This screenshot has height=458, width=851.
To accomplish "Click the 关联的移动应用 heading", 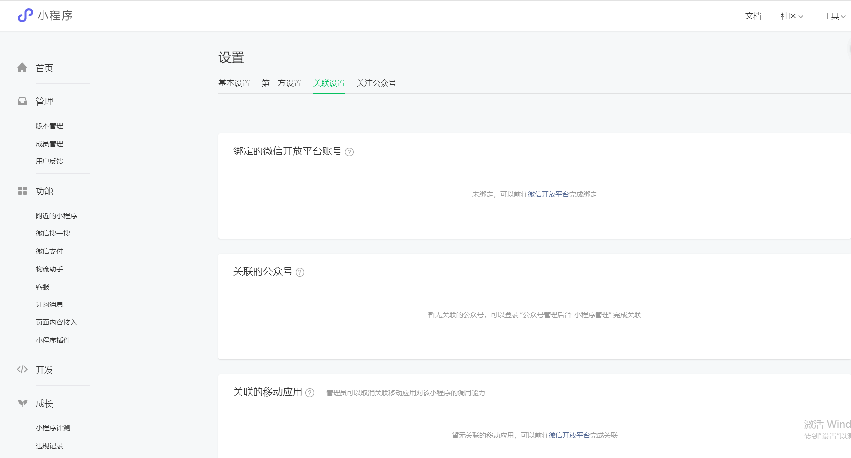I will point(268,392).
